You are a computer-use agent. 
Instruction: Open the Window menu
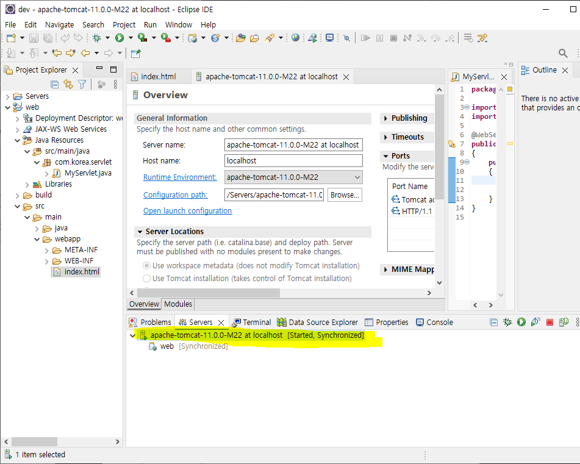(179, 25)
